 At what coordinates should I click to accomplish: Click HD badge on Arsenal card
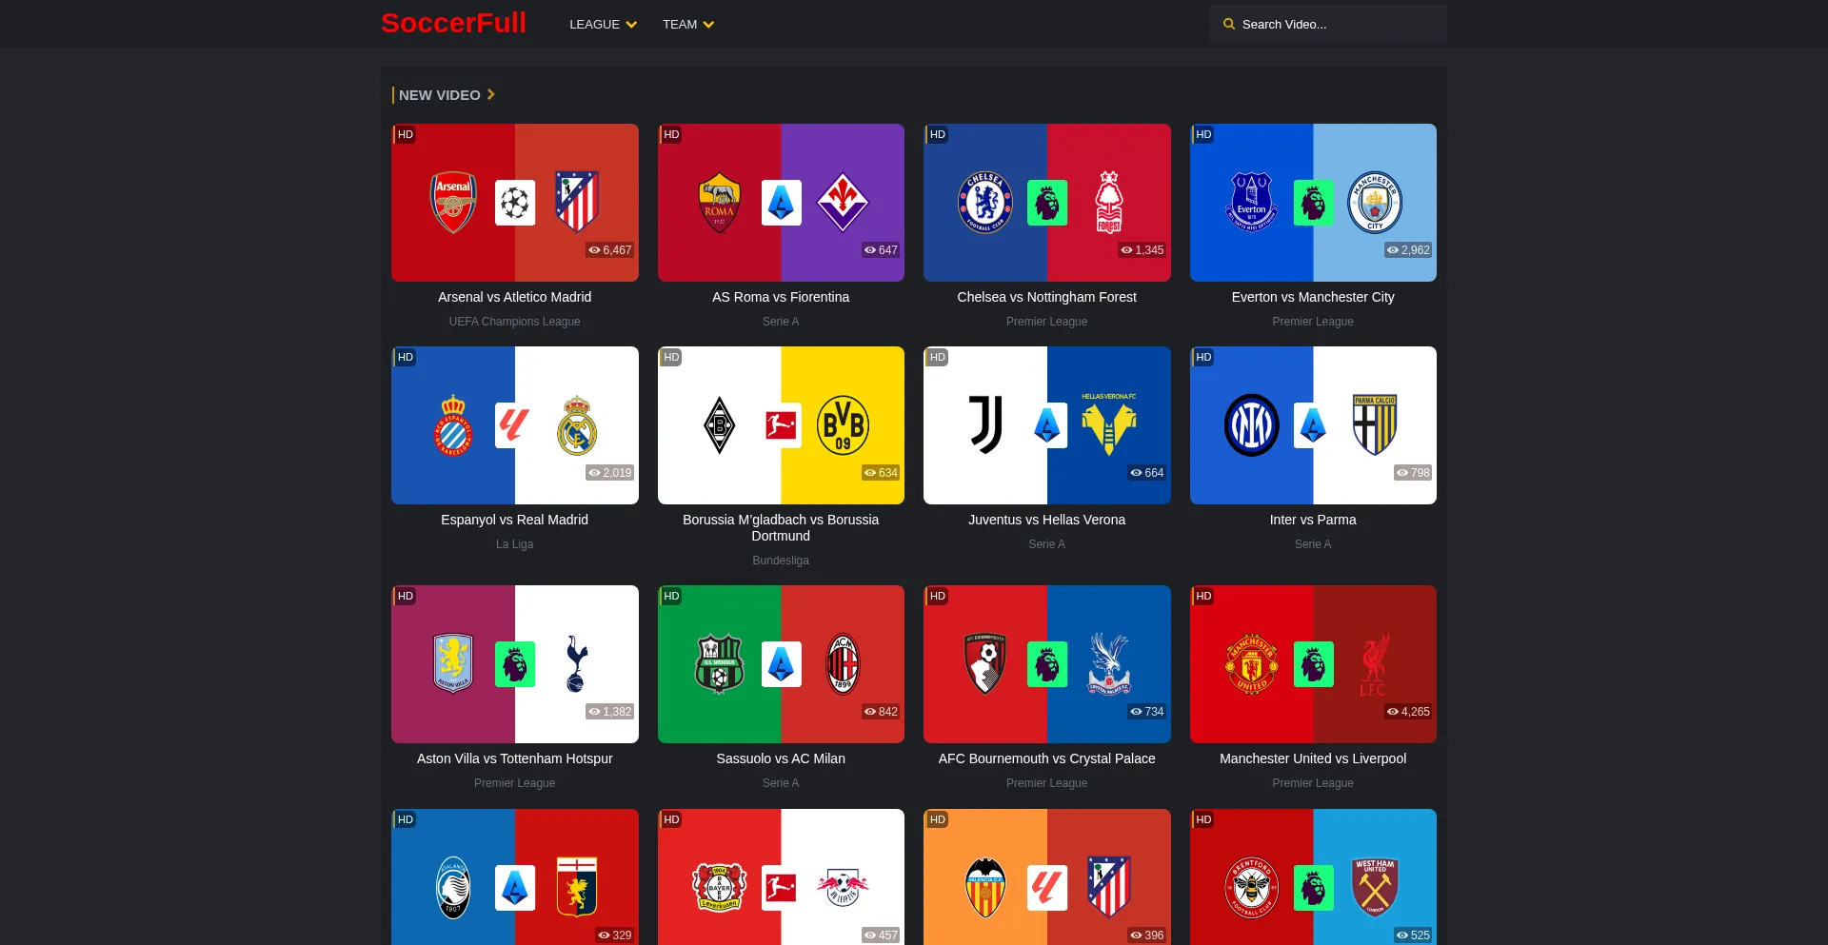pyautogui.click(x=406, y=134)
